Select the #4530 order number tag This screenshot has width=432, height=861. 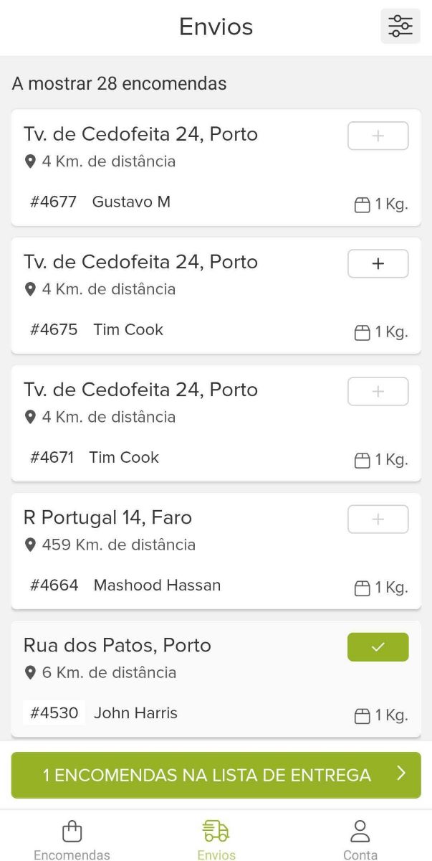point(54,713)
